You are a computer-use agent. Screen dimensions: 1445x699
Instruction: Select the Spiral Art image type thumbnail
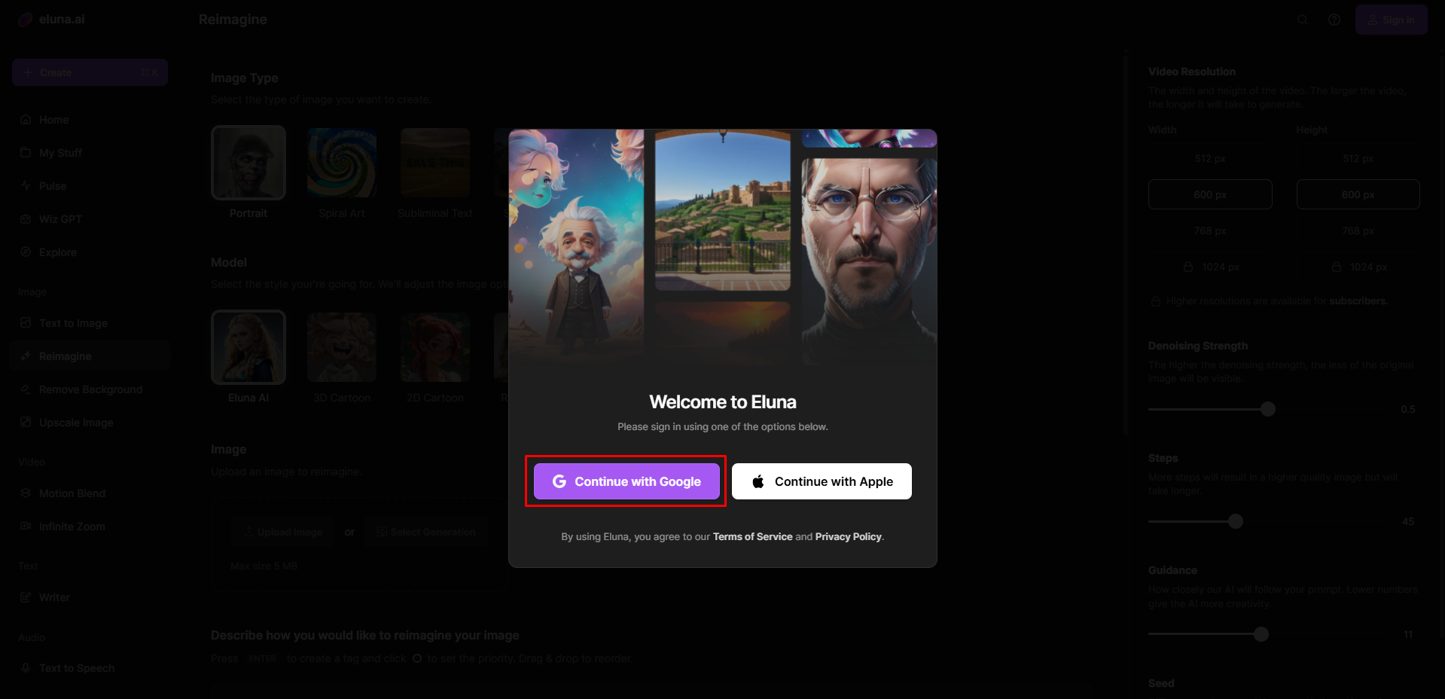click(x=342, y=163)
